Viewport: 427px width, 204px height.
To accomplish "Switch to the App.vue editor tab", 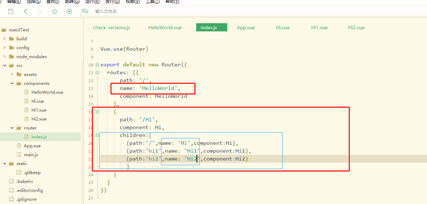I will [246, 27].
